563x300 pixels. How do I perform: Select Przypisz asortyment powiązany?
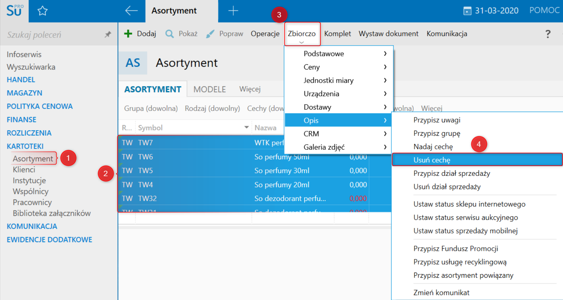[463, 275]
